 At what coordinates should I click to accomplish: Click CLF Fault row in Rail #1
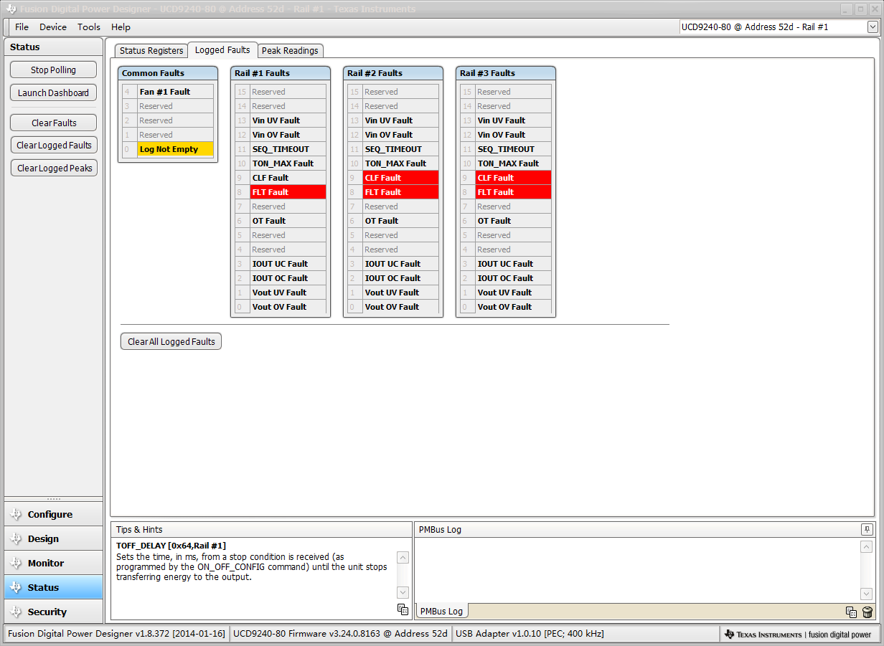288,178
